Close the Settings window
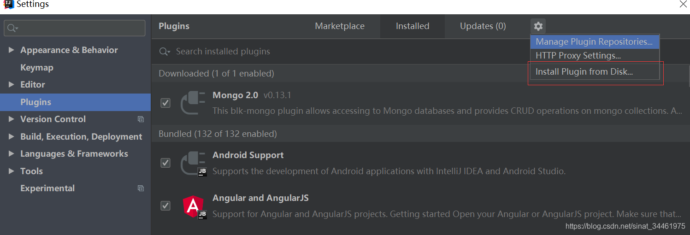 tap(683, 4)
